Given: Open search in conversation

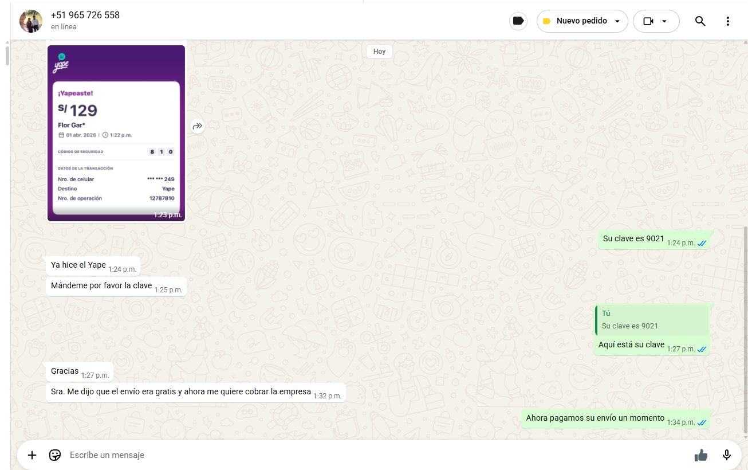Looking at the screenshot, I should pos(700,21).
